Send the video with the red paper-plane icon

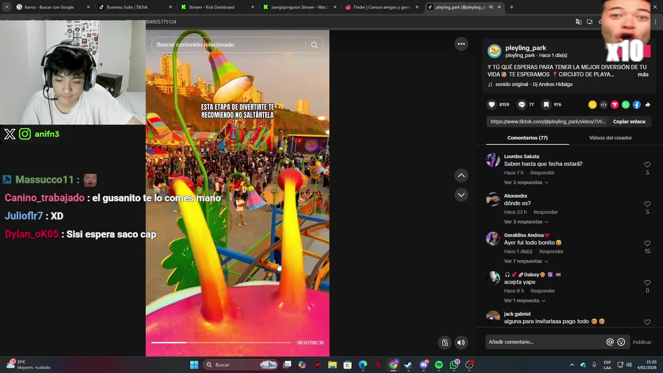tap(615, 105)
